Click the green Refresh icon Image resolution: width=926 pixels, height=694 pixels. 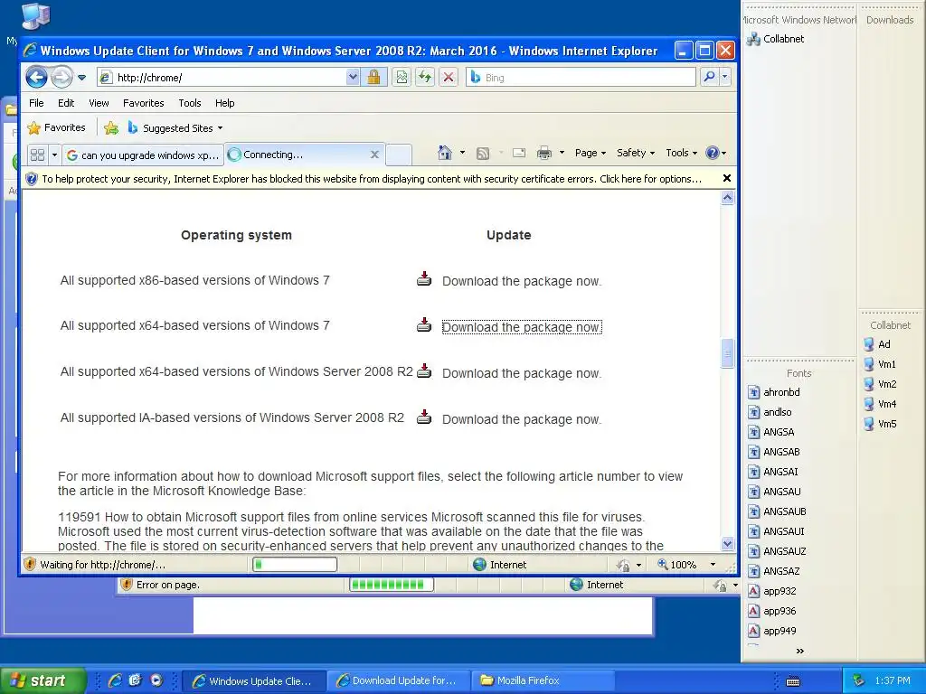click(425, 78)
